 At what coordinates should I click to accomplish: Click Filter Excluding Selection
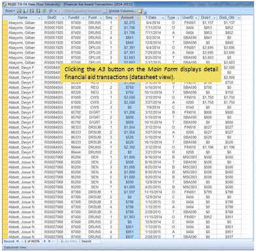(82, 11)
